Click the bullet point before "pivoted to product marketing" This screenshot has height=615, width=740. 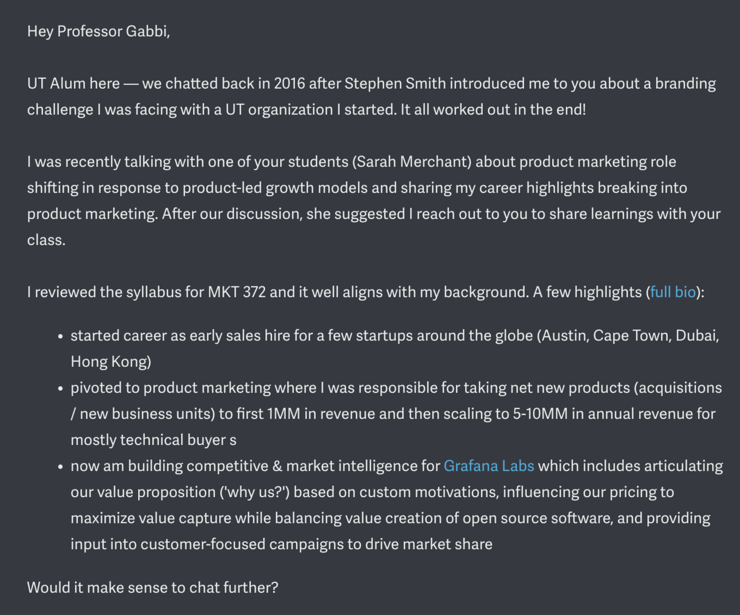tap(60, 389)
